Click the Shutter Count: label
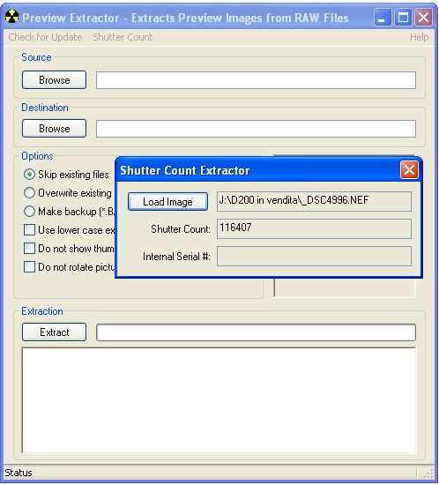Image resolution: width=439 pixels, height=485 pixels. click(181, 229)
